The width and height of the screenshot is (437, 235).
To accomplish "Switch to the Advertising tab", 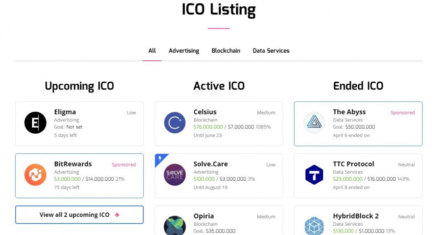I will [184, 51].
